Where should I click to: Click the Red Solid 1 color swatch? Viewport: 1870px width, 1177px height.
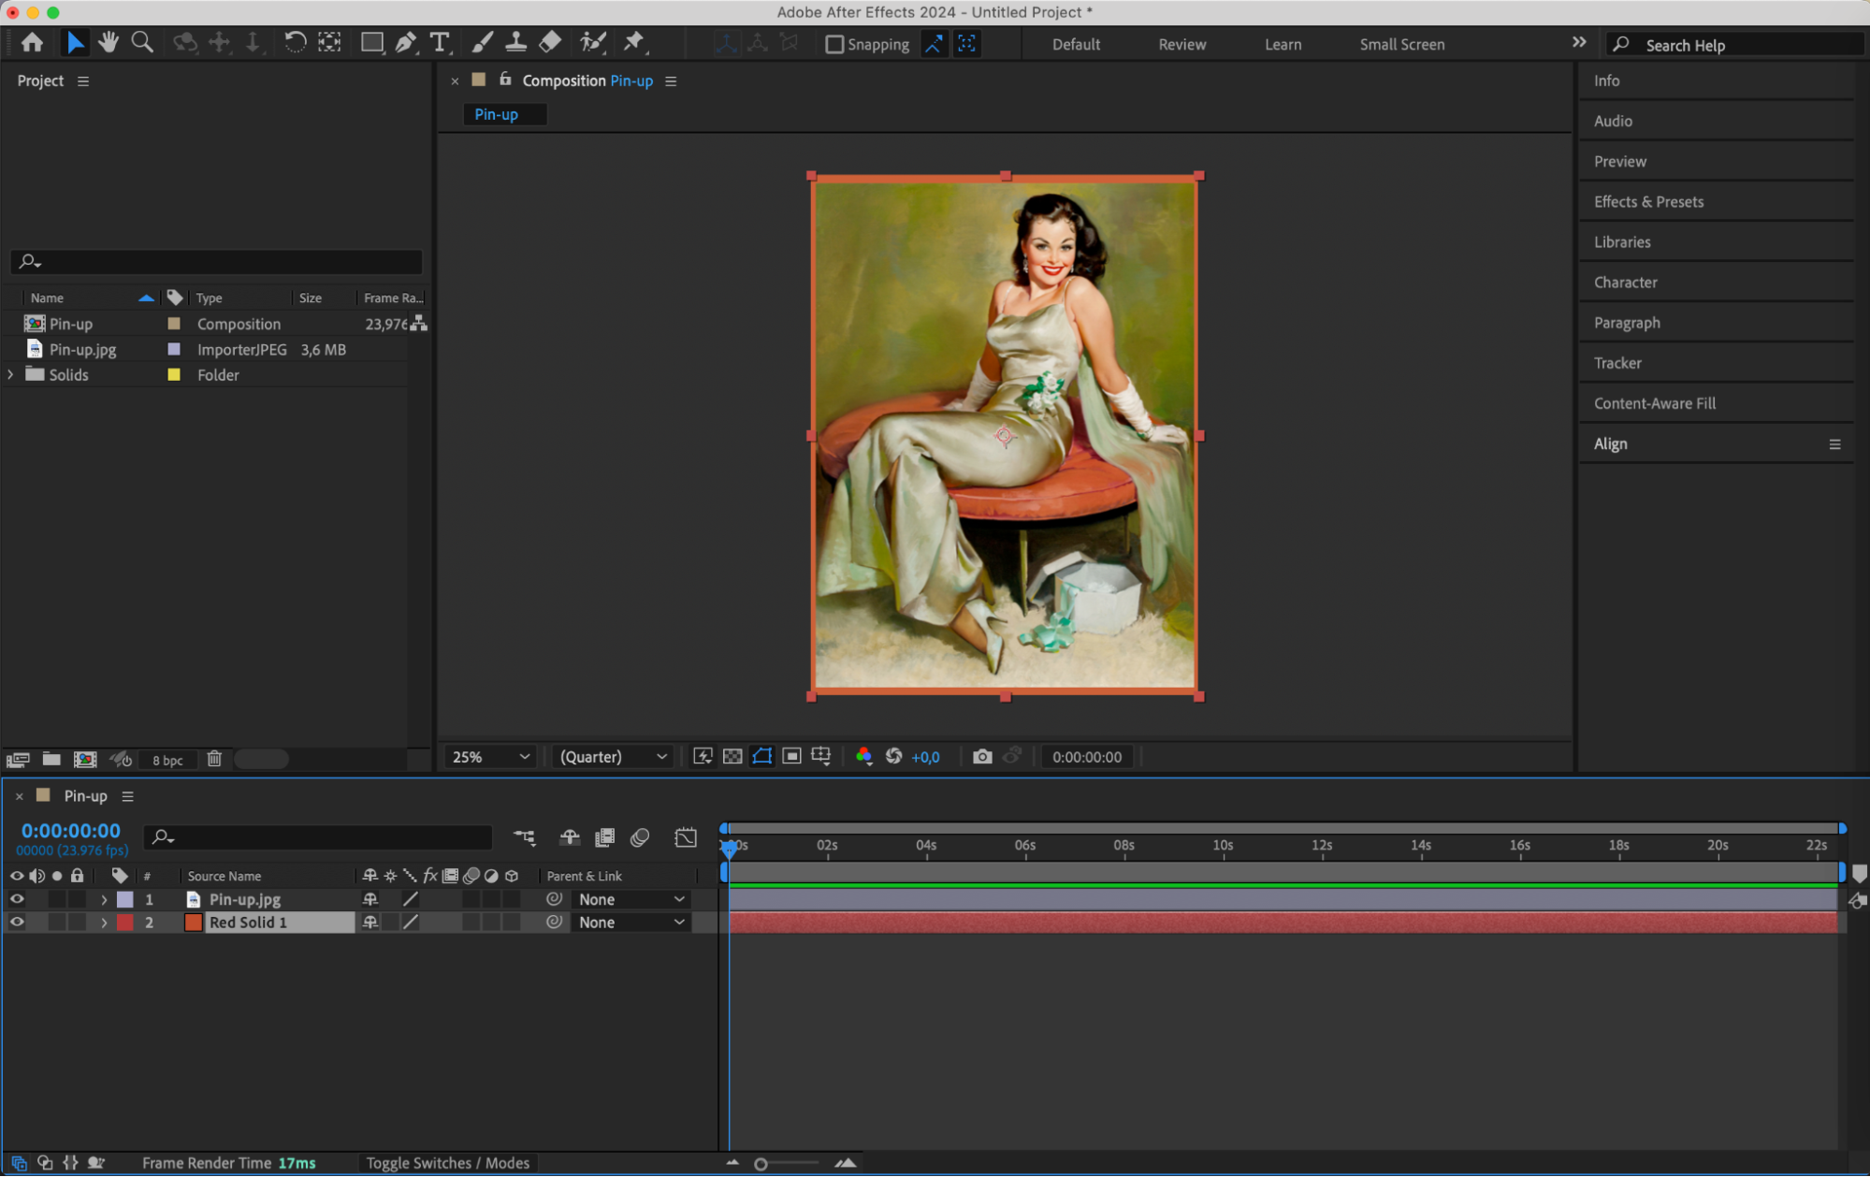(194, 923)
